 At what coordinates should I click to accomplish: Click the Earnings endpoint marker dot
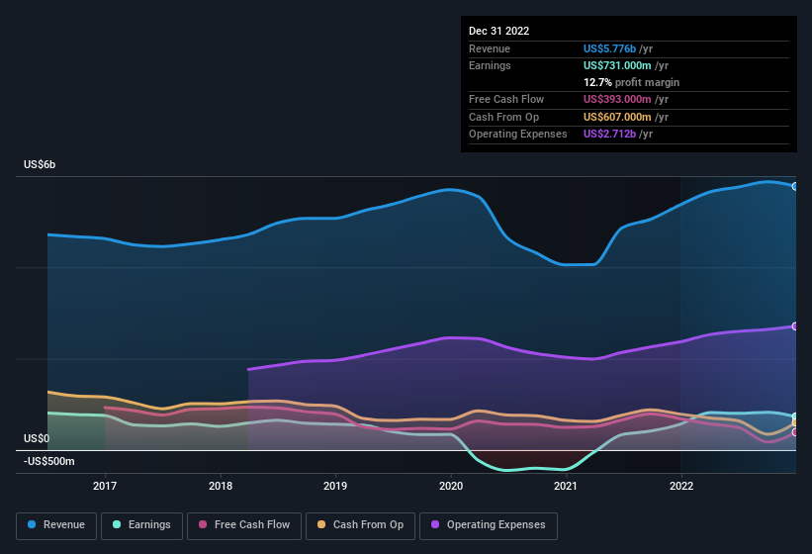tap(795, 416)
